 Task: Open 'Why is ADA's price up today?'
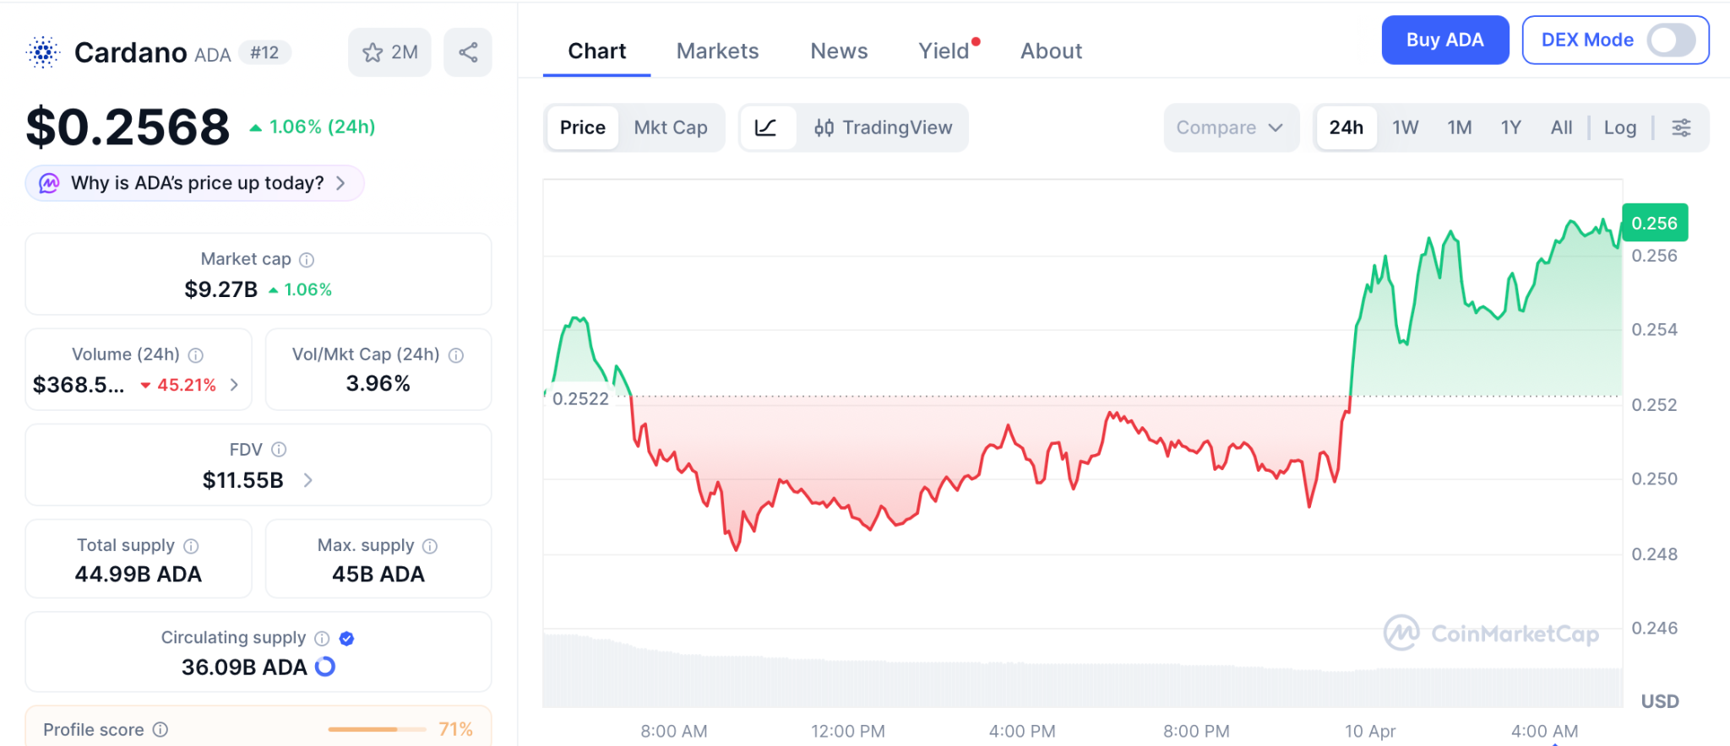195,183
